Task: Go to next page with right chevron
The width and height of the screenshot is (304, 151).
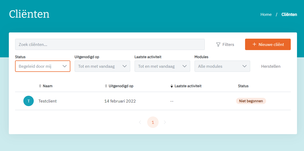Action: tap(165, 122)
